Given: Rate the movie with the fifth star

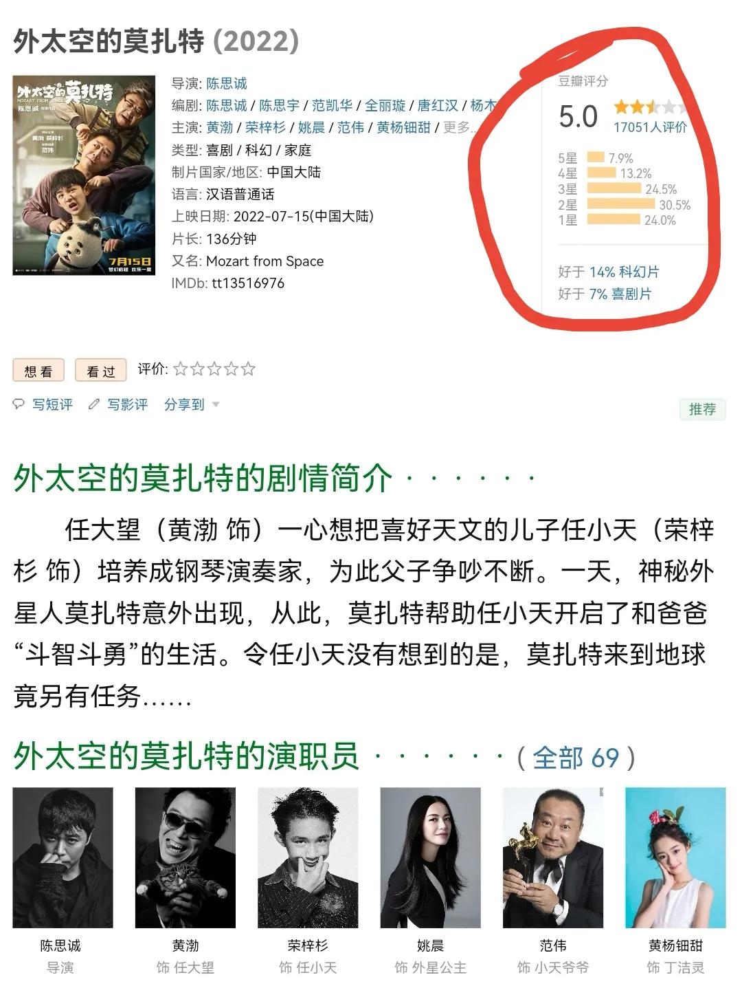Looking at the screenshot, I should click(248, 369).
